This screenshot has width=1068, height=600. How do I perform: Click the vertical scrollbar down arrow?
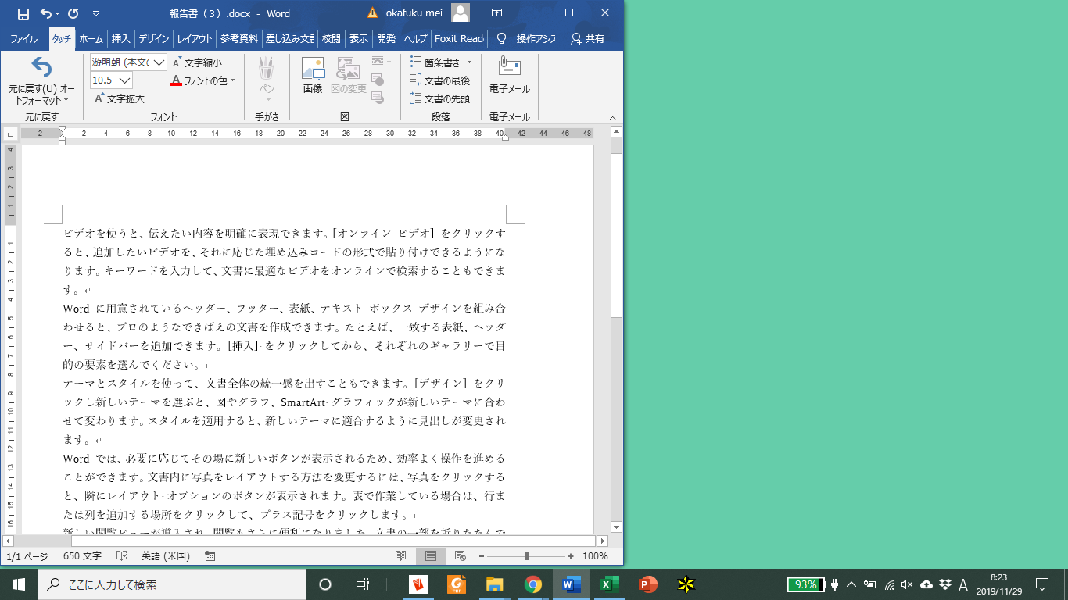[616, 527]
